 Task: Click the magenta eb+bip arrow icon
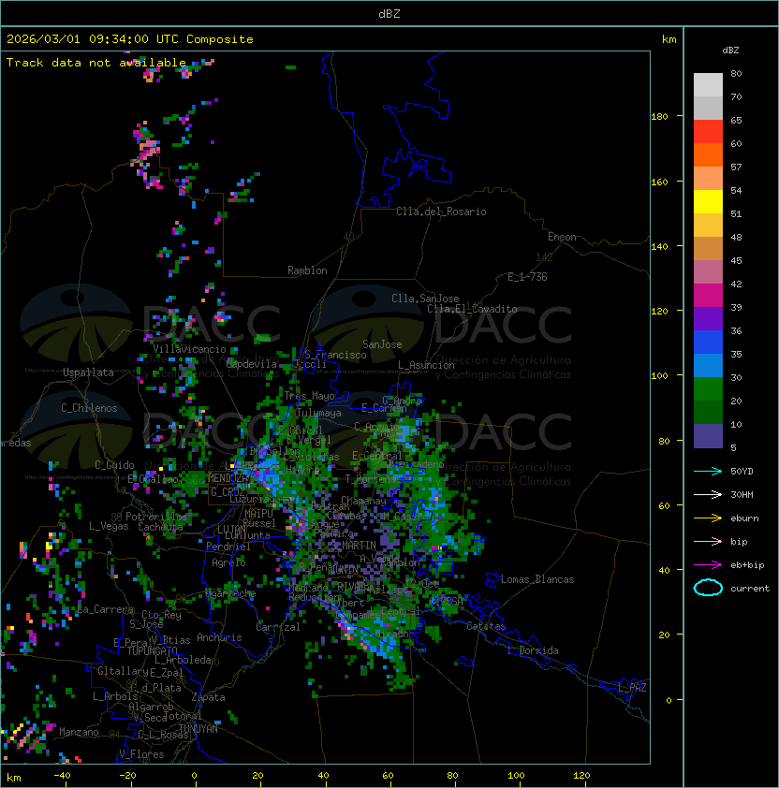(708, 564)
